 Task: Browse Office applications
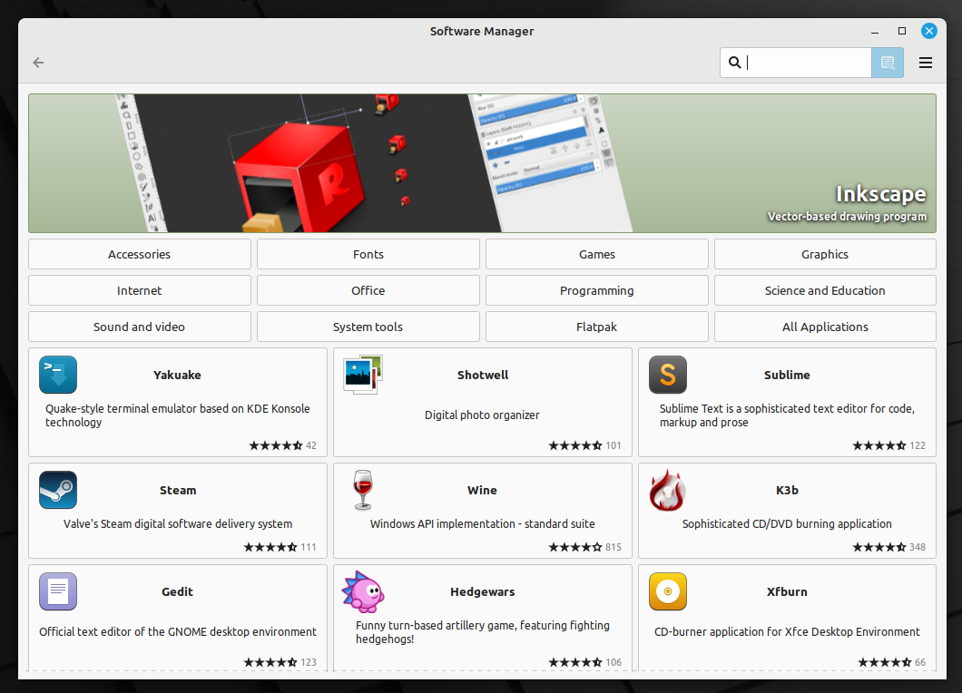[368, 290]
